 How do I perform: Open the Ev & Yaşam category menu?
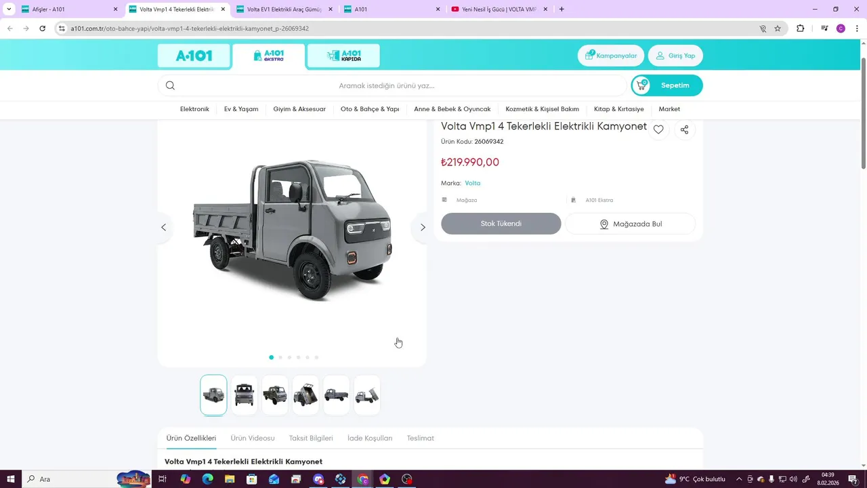[241, 109]
